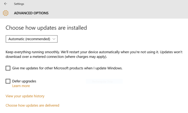The image size is (188, 113).
Task: Go back using the left arrow
Action: (5, 4)
